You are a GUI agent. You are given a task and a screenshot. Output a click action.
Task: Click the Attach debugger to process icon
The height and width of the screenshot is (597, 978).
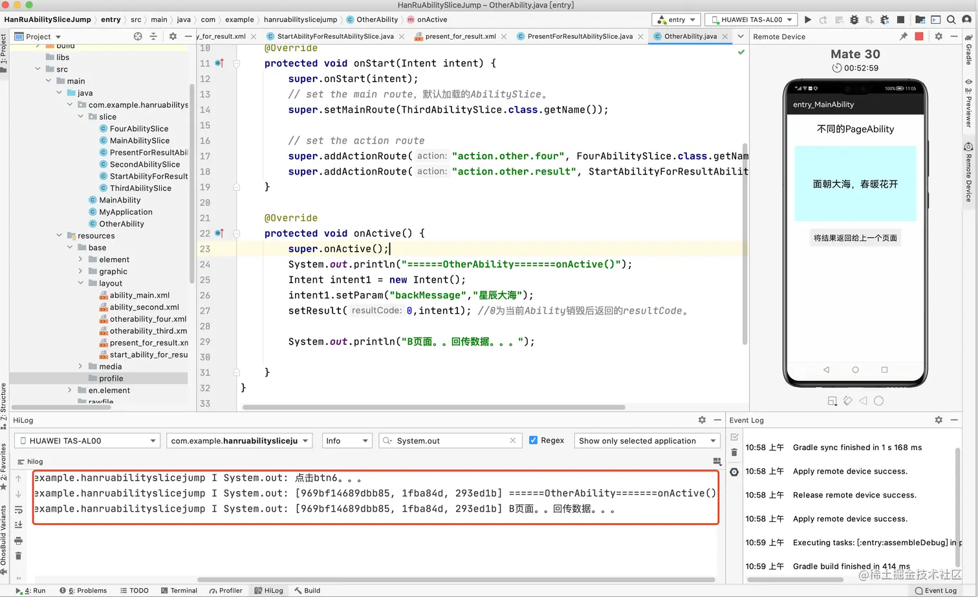point(885,19)
